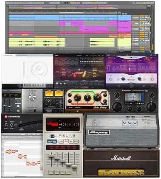This screenshot has height=179, width=161.
Task: Unfold the first blue MIDI track header
Action: coord(119,16)
